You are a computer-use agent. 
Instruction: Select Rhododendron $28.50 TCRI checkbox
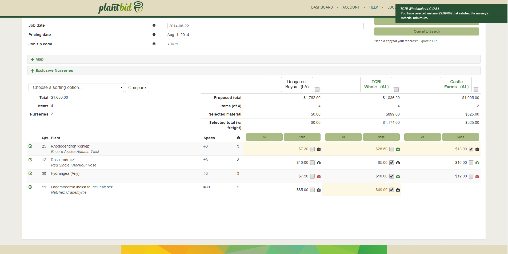click(x=391, y=149)
